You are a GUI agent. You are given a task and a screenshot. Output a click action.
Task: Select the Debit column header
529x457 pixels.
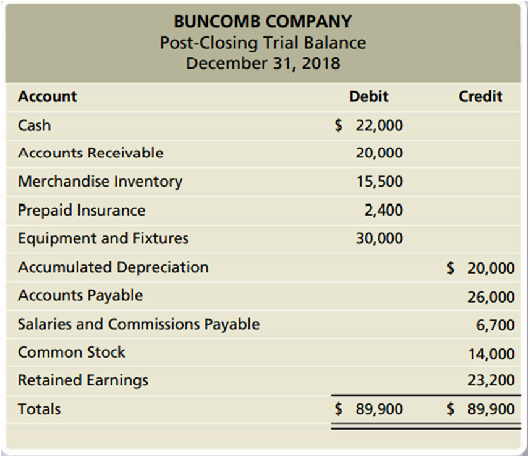pos(369,97)
